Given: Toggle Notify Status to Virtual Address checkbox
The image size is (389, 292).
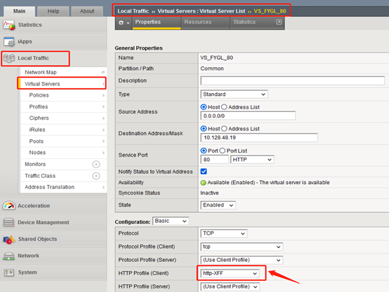Looking at the screenshot, I should pos(204,172).
